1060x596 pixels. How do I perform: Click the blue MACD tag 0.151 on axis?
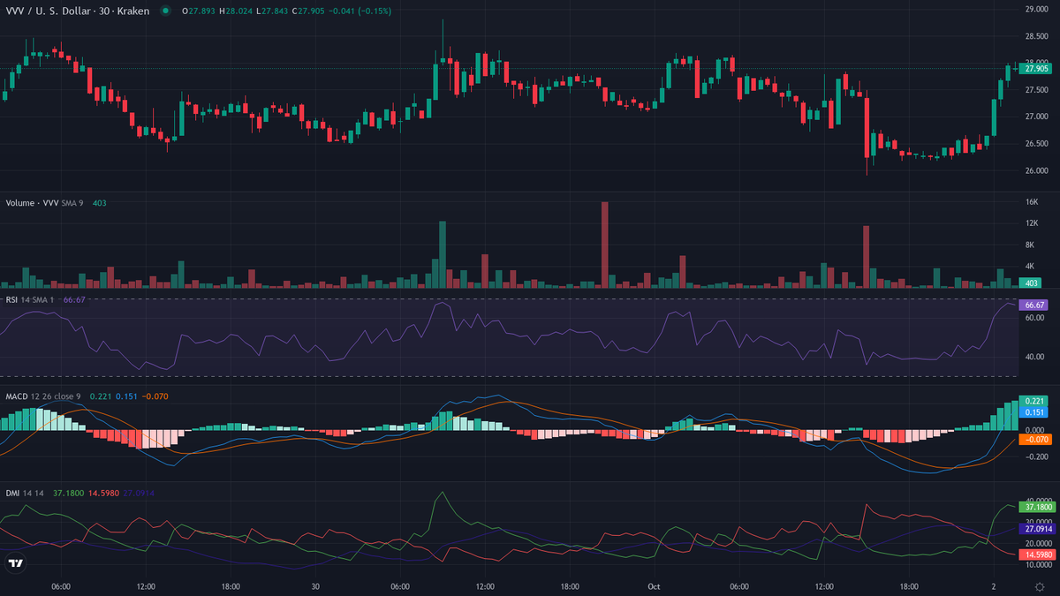coord(1033,412)
